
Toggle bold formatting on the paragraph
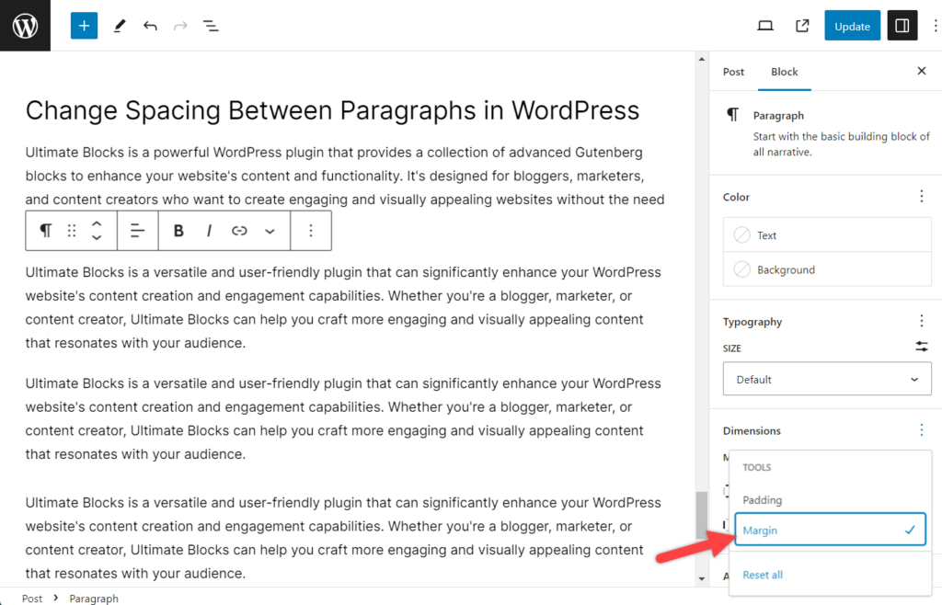pyautogui.click(x=178, y=230)
